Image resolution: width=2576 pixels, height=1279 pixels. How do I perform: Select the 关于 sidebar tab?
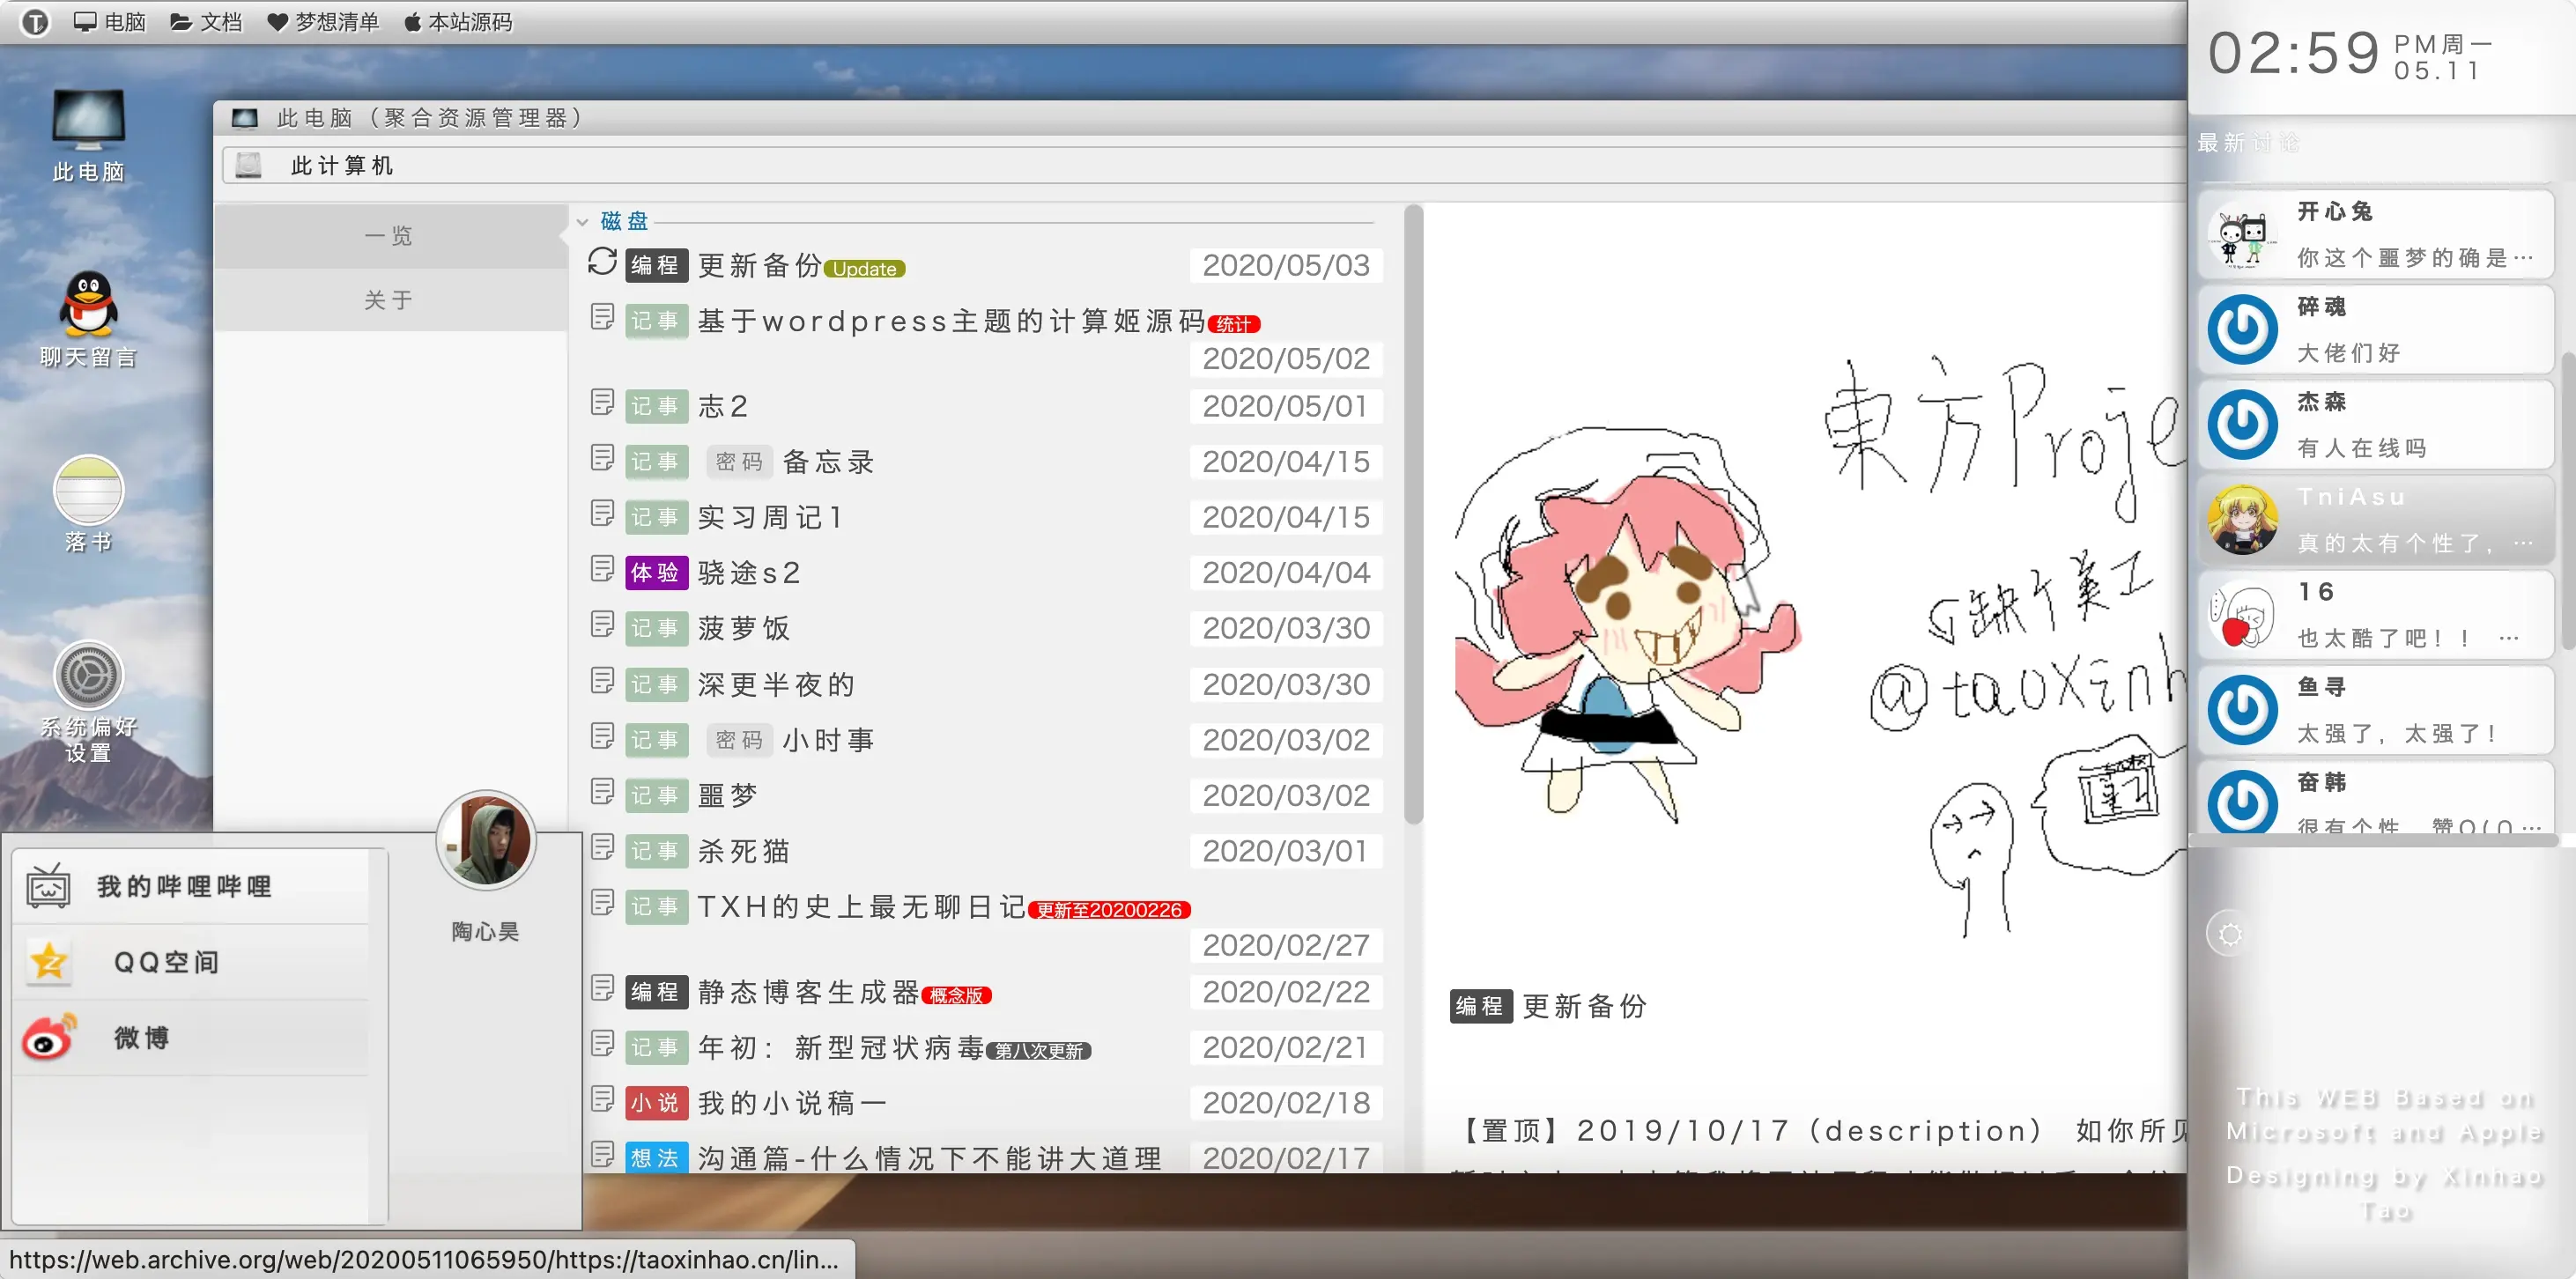click(390, 300)
